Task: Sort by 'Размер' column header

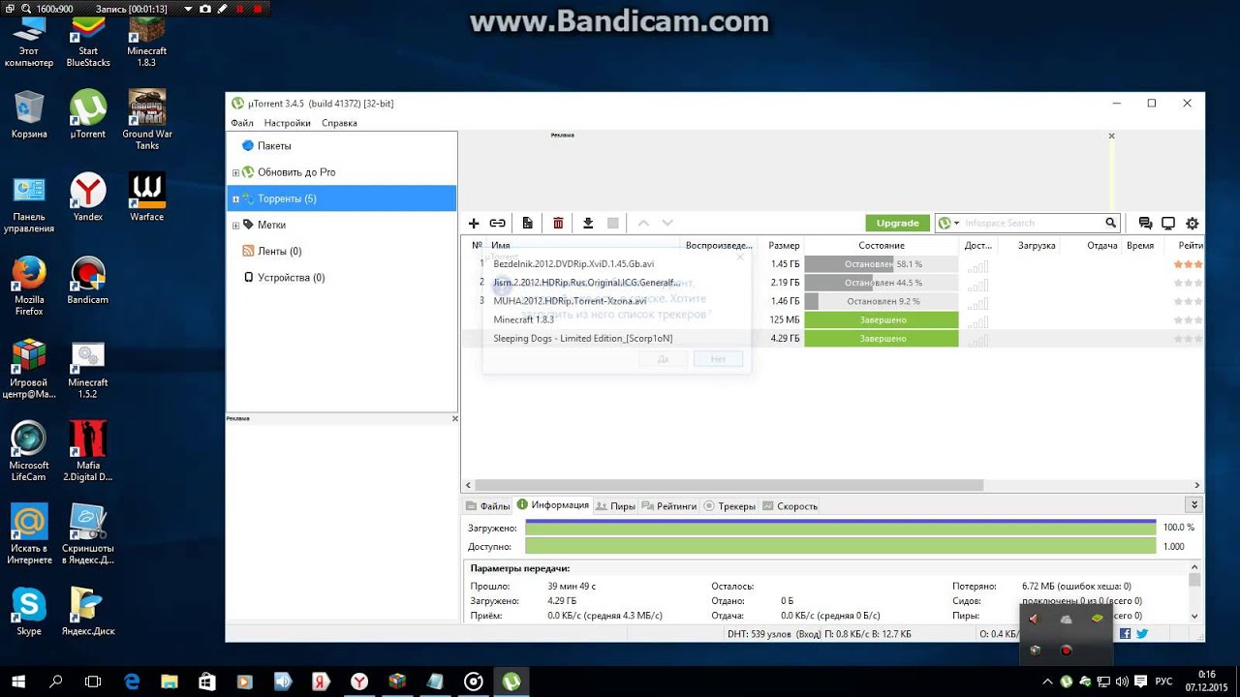Action: click(784, 246)
